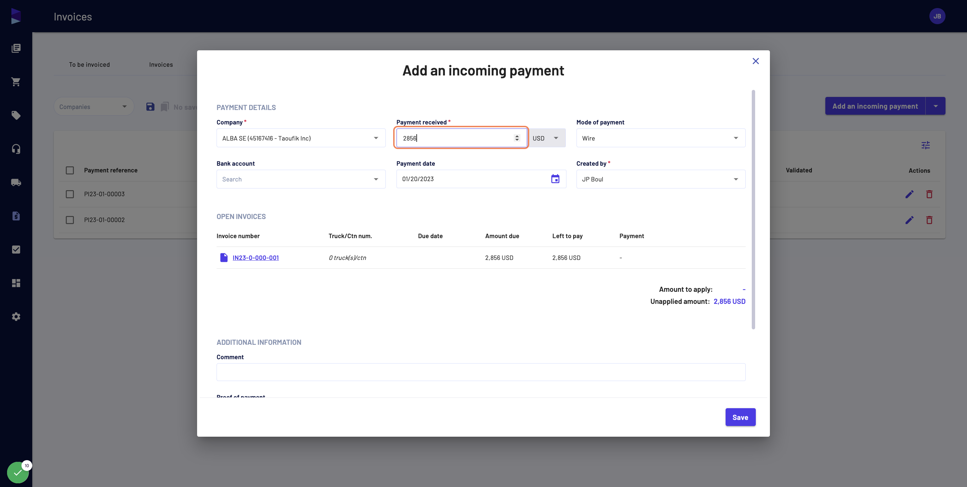Expand the arrow beside Add an incoming payment
Viewport: 967px width, 487px height.
coord(935,106)
